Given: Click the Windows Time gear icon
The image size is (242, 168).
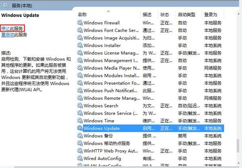Looking at the screenshot, I should point(80,121).
